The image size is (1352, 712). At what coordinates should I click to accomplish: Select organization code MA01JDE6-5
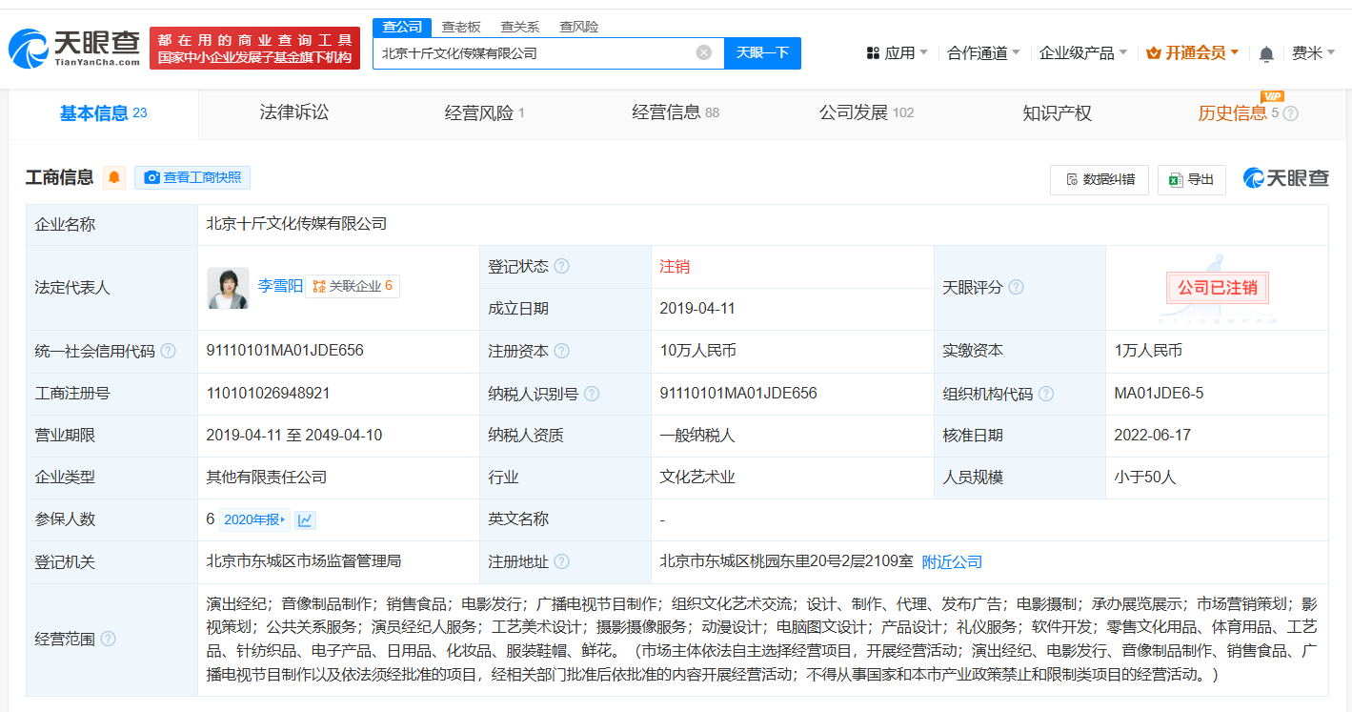[1159, 393]
